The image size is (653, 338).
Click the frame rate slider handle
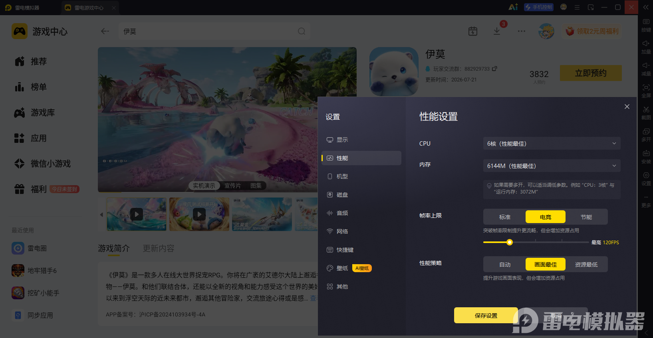510,242
